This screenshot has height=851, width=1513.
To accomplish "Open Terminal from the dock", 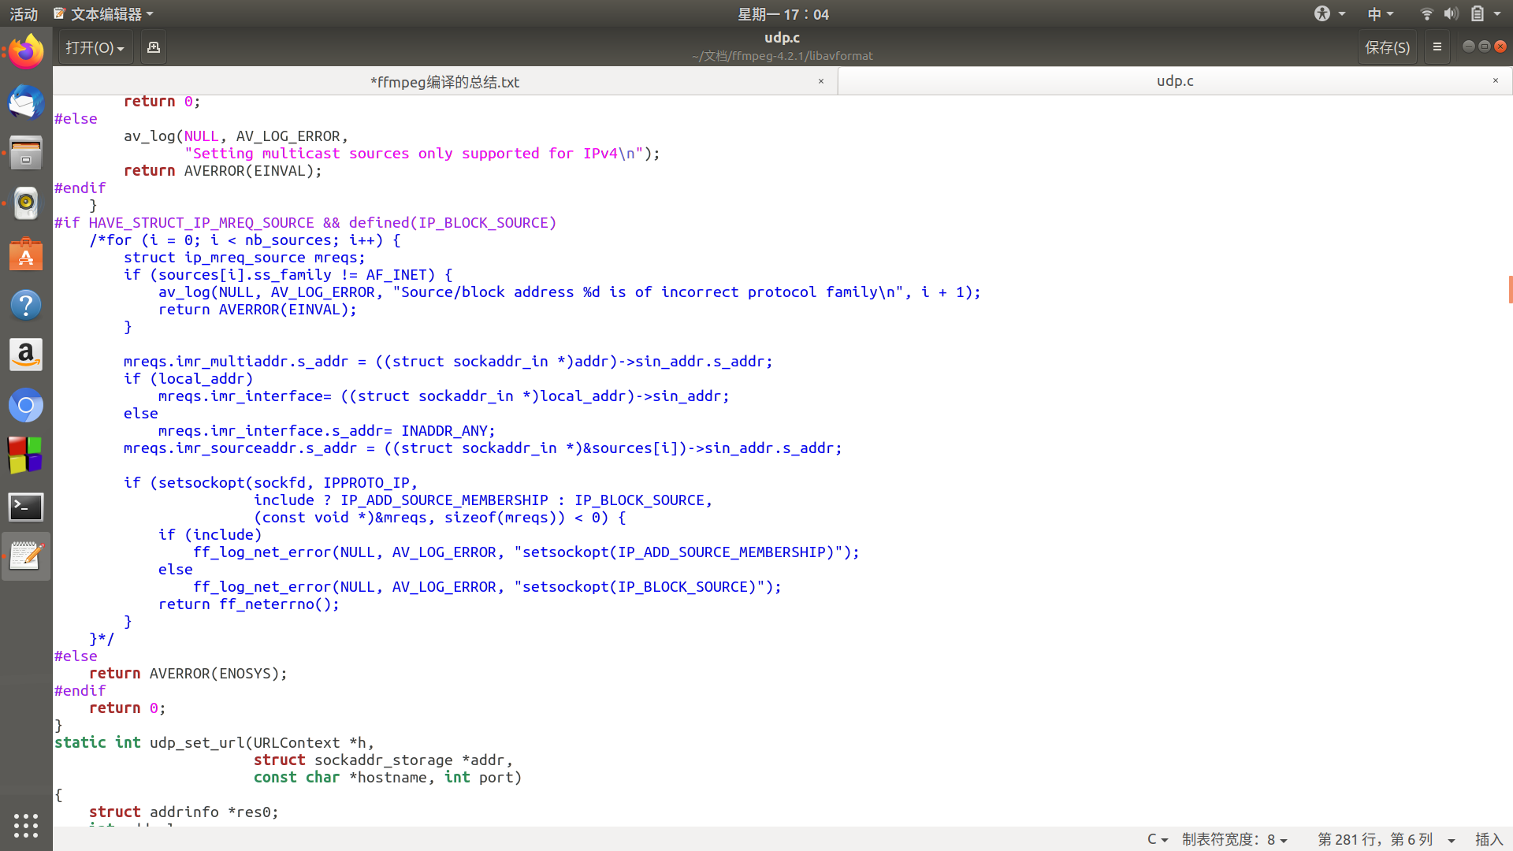I will [x=26, y=507].
